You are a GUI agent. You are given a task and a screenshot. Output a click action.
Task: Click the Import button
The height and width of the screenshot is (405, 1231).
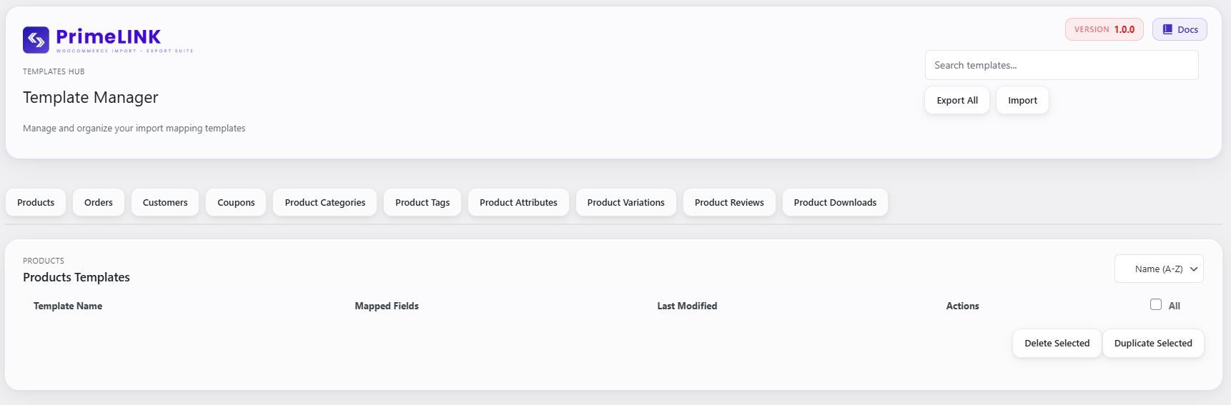(x=1022, y=100)
